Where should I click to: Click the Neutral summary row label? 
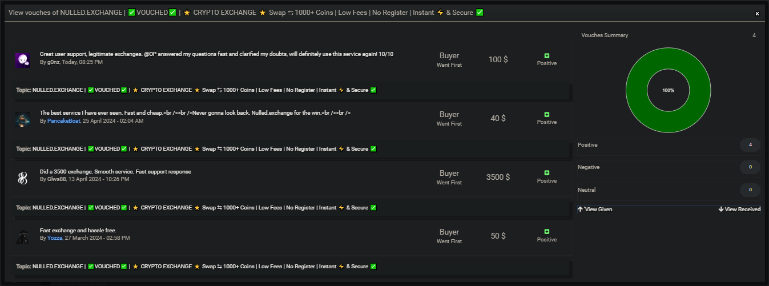tap(586, 190)
